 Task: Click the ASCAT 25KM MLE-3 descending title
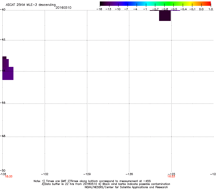tap(31, 5)
